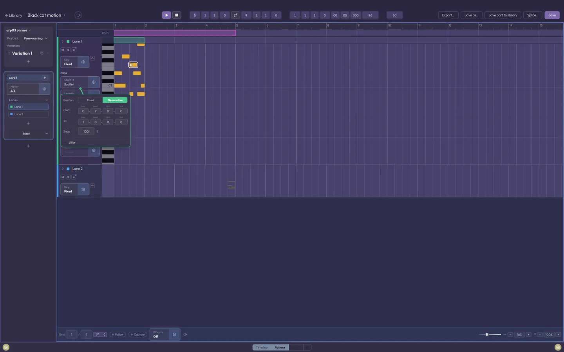Toggle the Follow option
This screenshot has height=352, width=564.
click(x=117, y=334)
